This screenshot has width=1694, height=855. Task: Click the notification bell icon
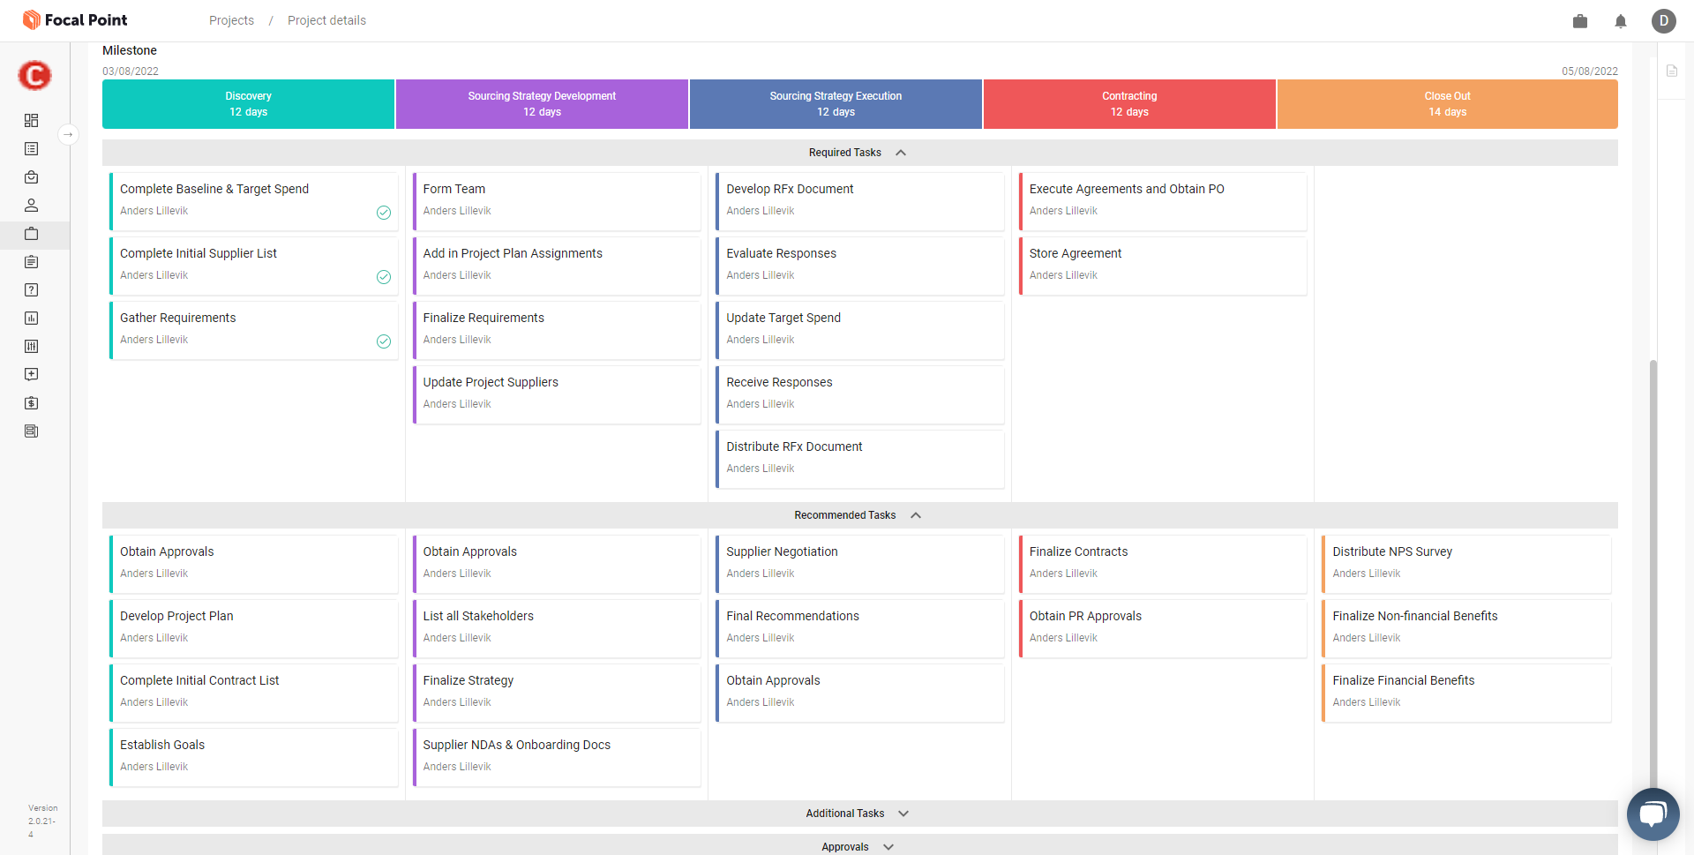click(1621, 21)
